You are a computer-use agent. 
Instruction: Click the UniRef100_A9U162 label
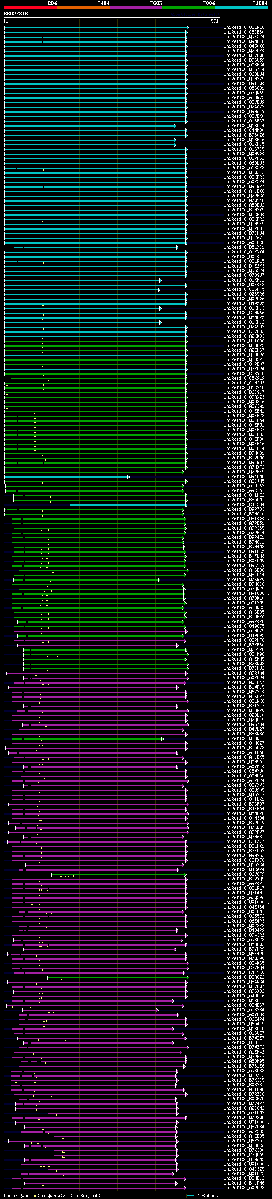coord(244,486)
